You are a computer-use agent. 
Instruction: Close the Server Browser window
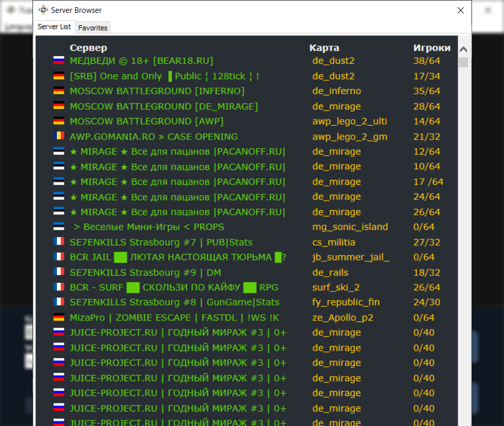[460, 10]
